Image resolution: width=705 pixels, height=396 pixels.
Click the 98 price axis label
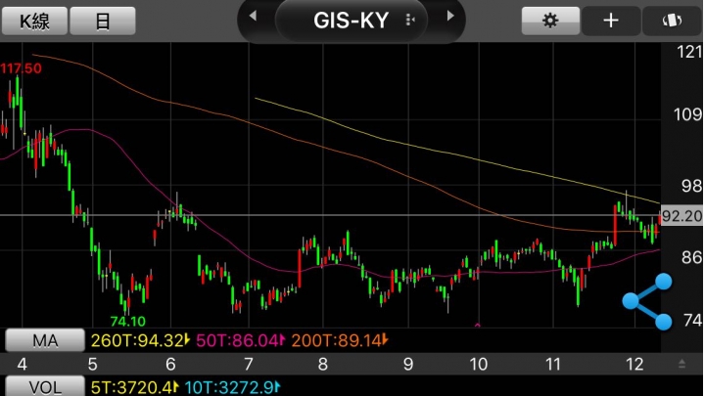pos(691,186)
